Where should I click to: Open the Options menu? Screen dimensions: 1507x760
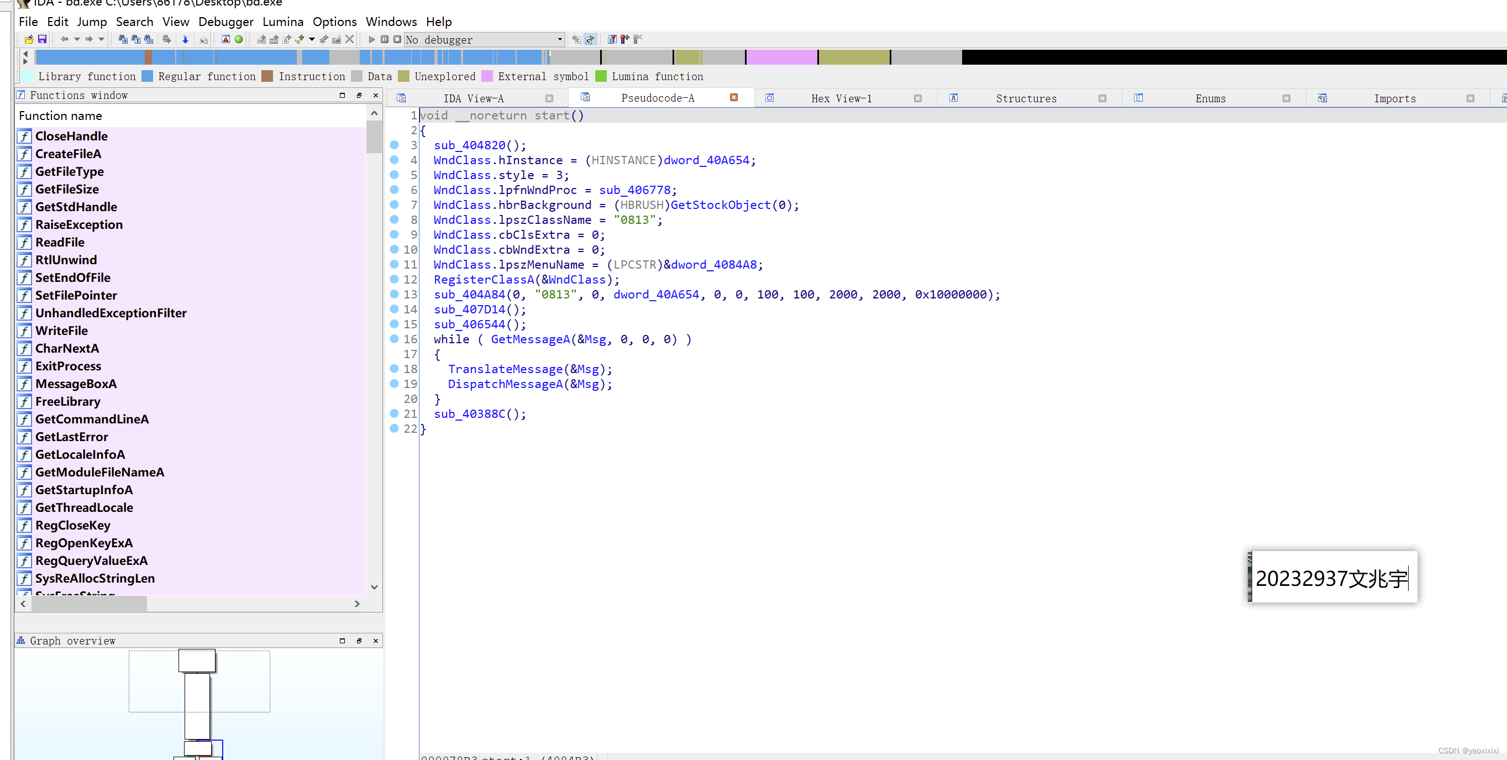pos(335,22)
